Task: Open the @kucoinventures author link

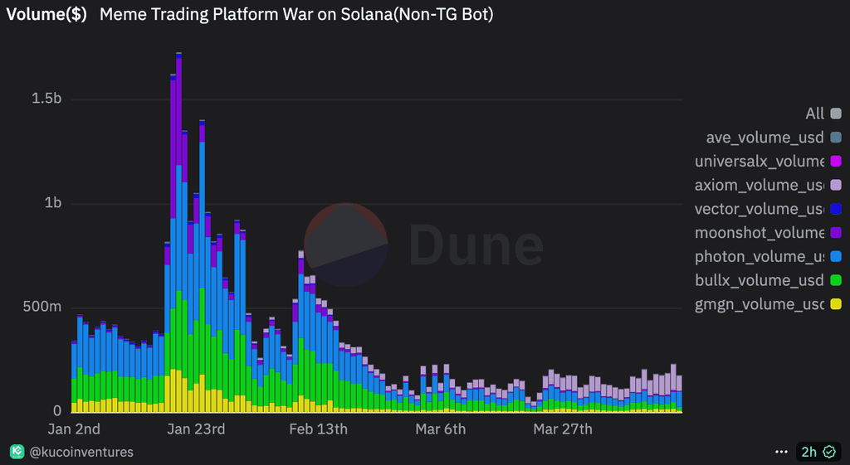Action: click(x=81, y=452)
